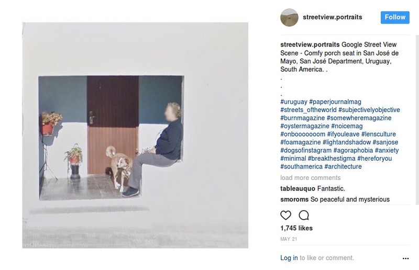Visit tableauquo commenter profile
The image size is (419, 270).
point(297,188)
